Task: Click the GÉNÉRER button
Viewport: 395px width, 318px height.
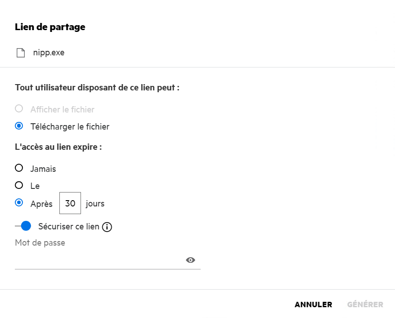Action: (365, 305)
